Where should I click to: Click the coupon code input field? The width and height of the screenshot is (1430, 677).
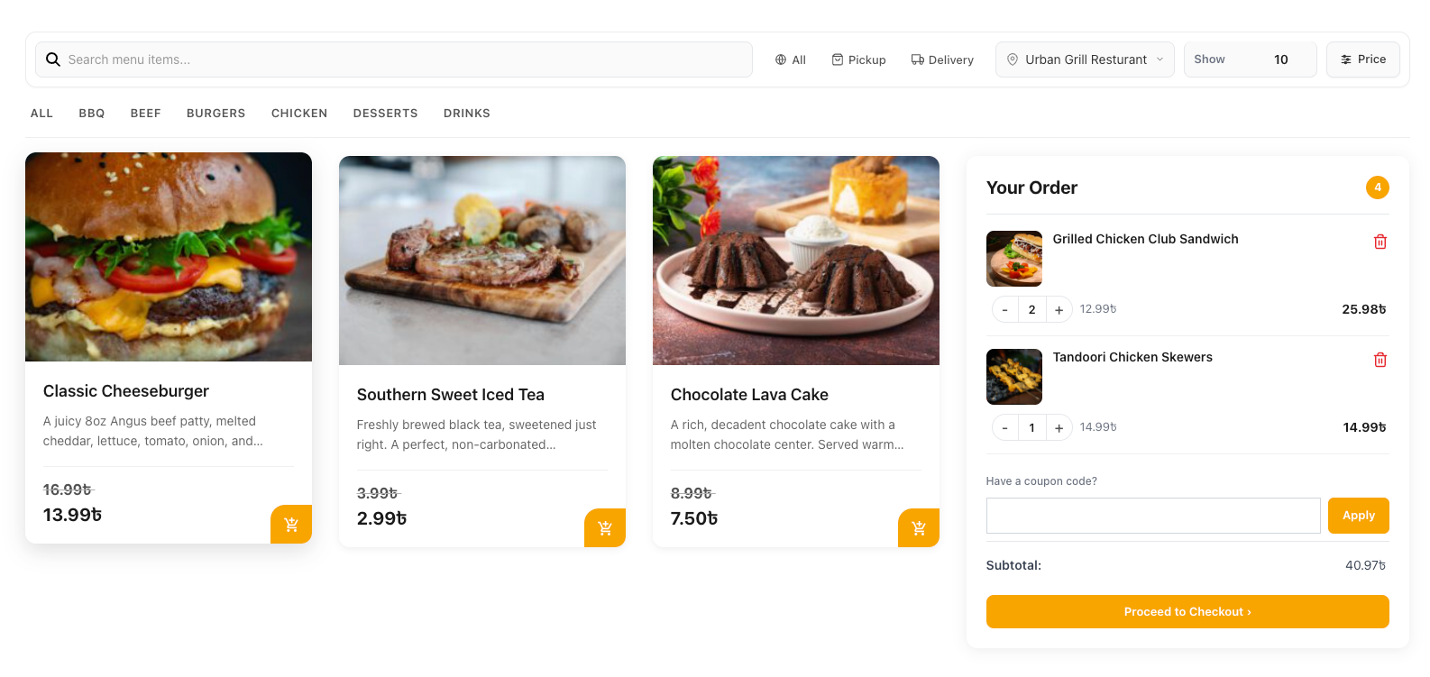pos(1153,515)
